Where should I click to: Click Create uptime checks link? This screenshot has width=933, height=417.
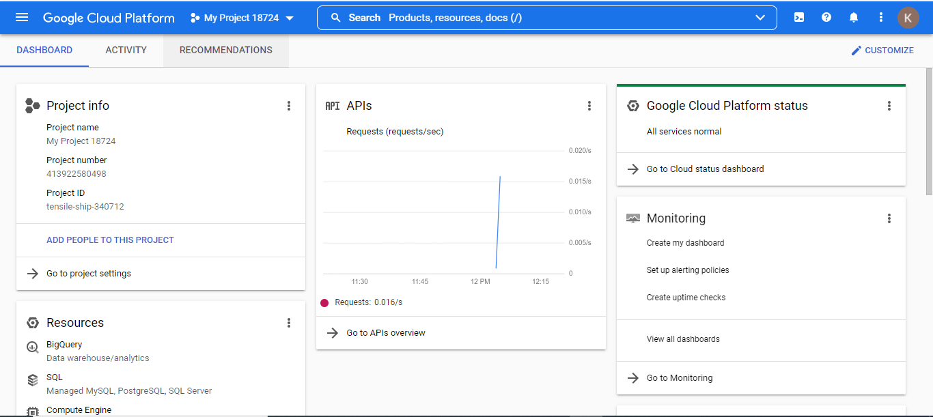pos(686,298)
